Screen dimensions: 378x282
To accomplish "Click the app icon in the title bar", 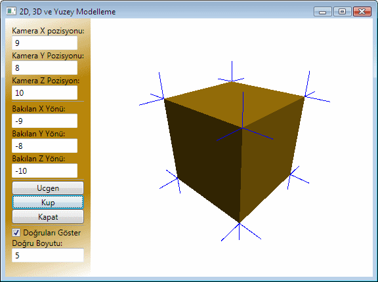I will point(11,11).
